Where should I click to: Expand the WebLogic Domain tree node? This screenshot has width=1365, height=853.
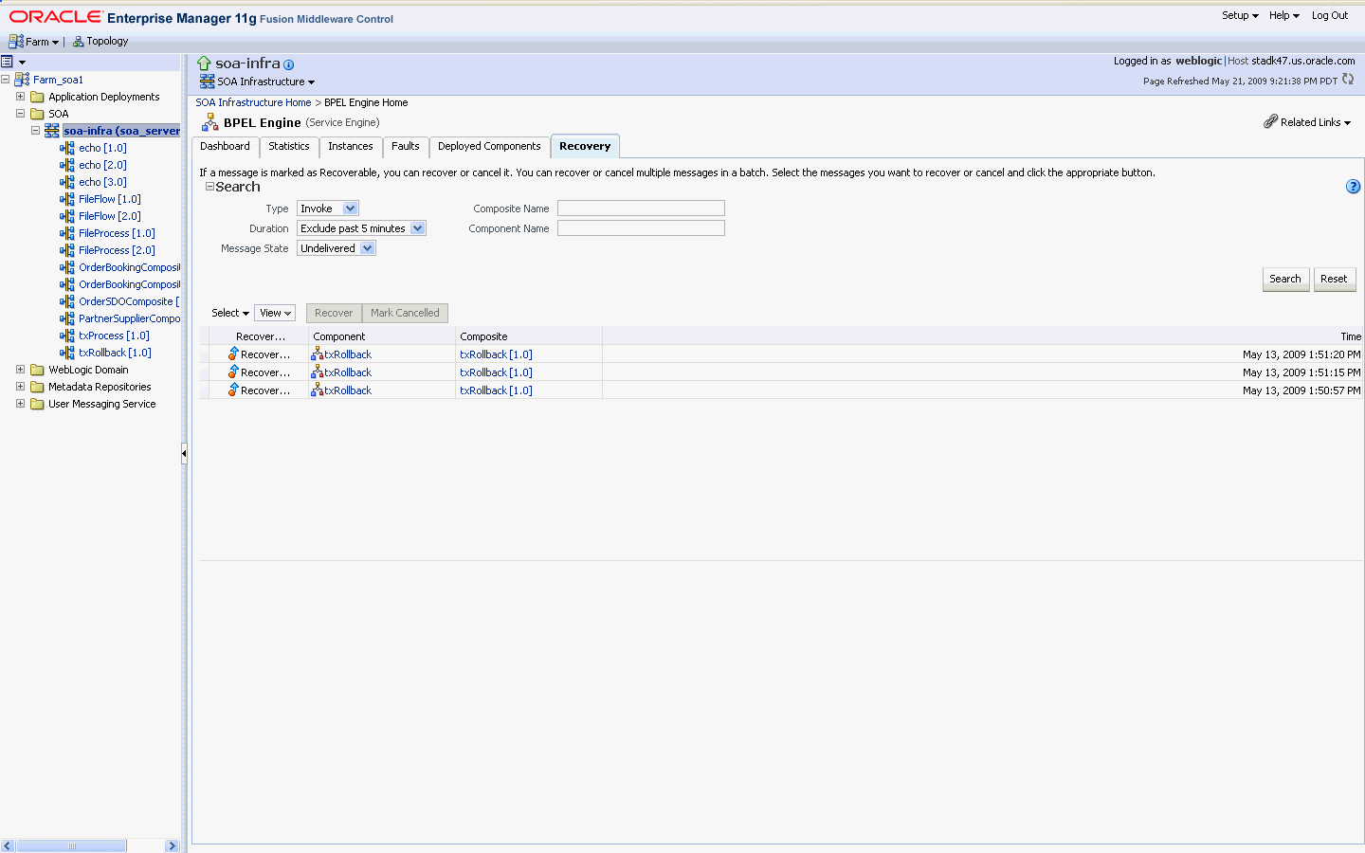tap(20, 370)
